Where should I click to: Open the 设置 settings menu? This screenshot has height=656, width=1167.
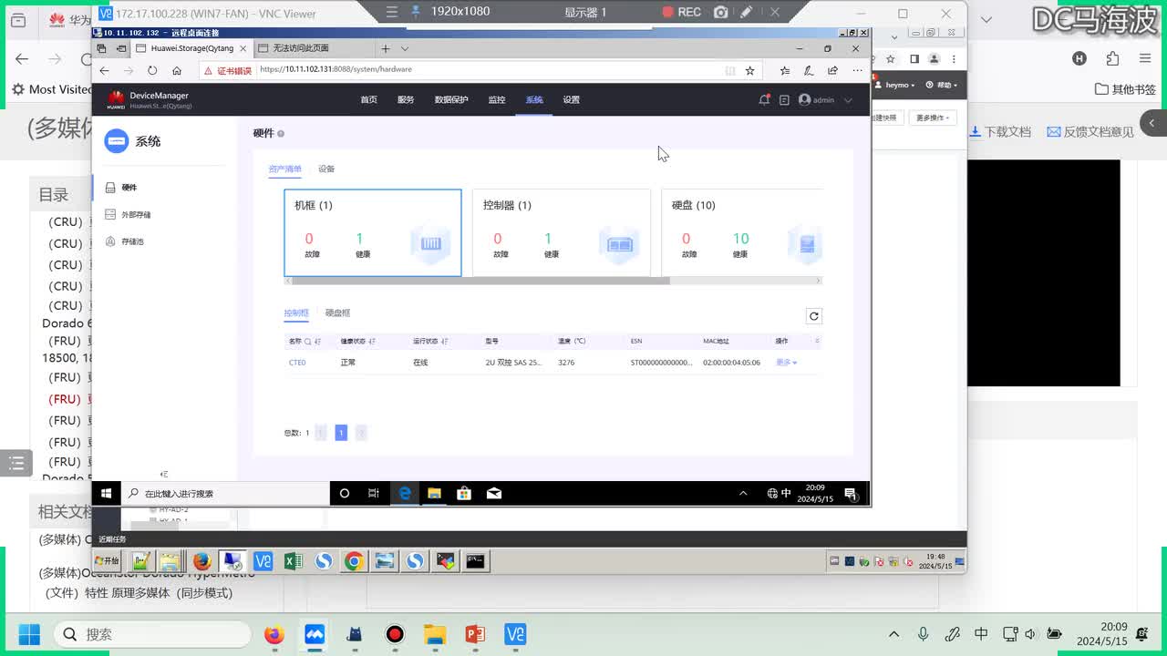click(572, 100)
